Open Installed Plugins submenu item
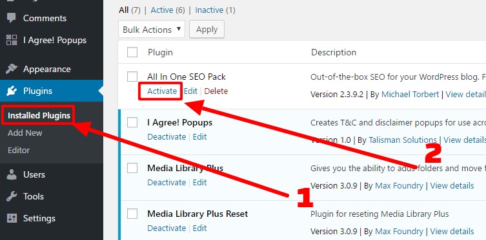The width and height of the screenshot is (486, 240). (39, 116)
